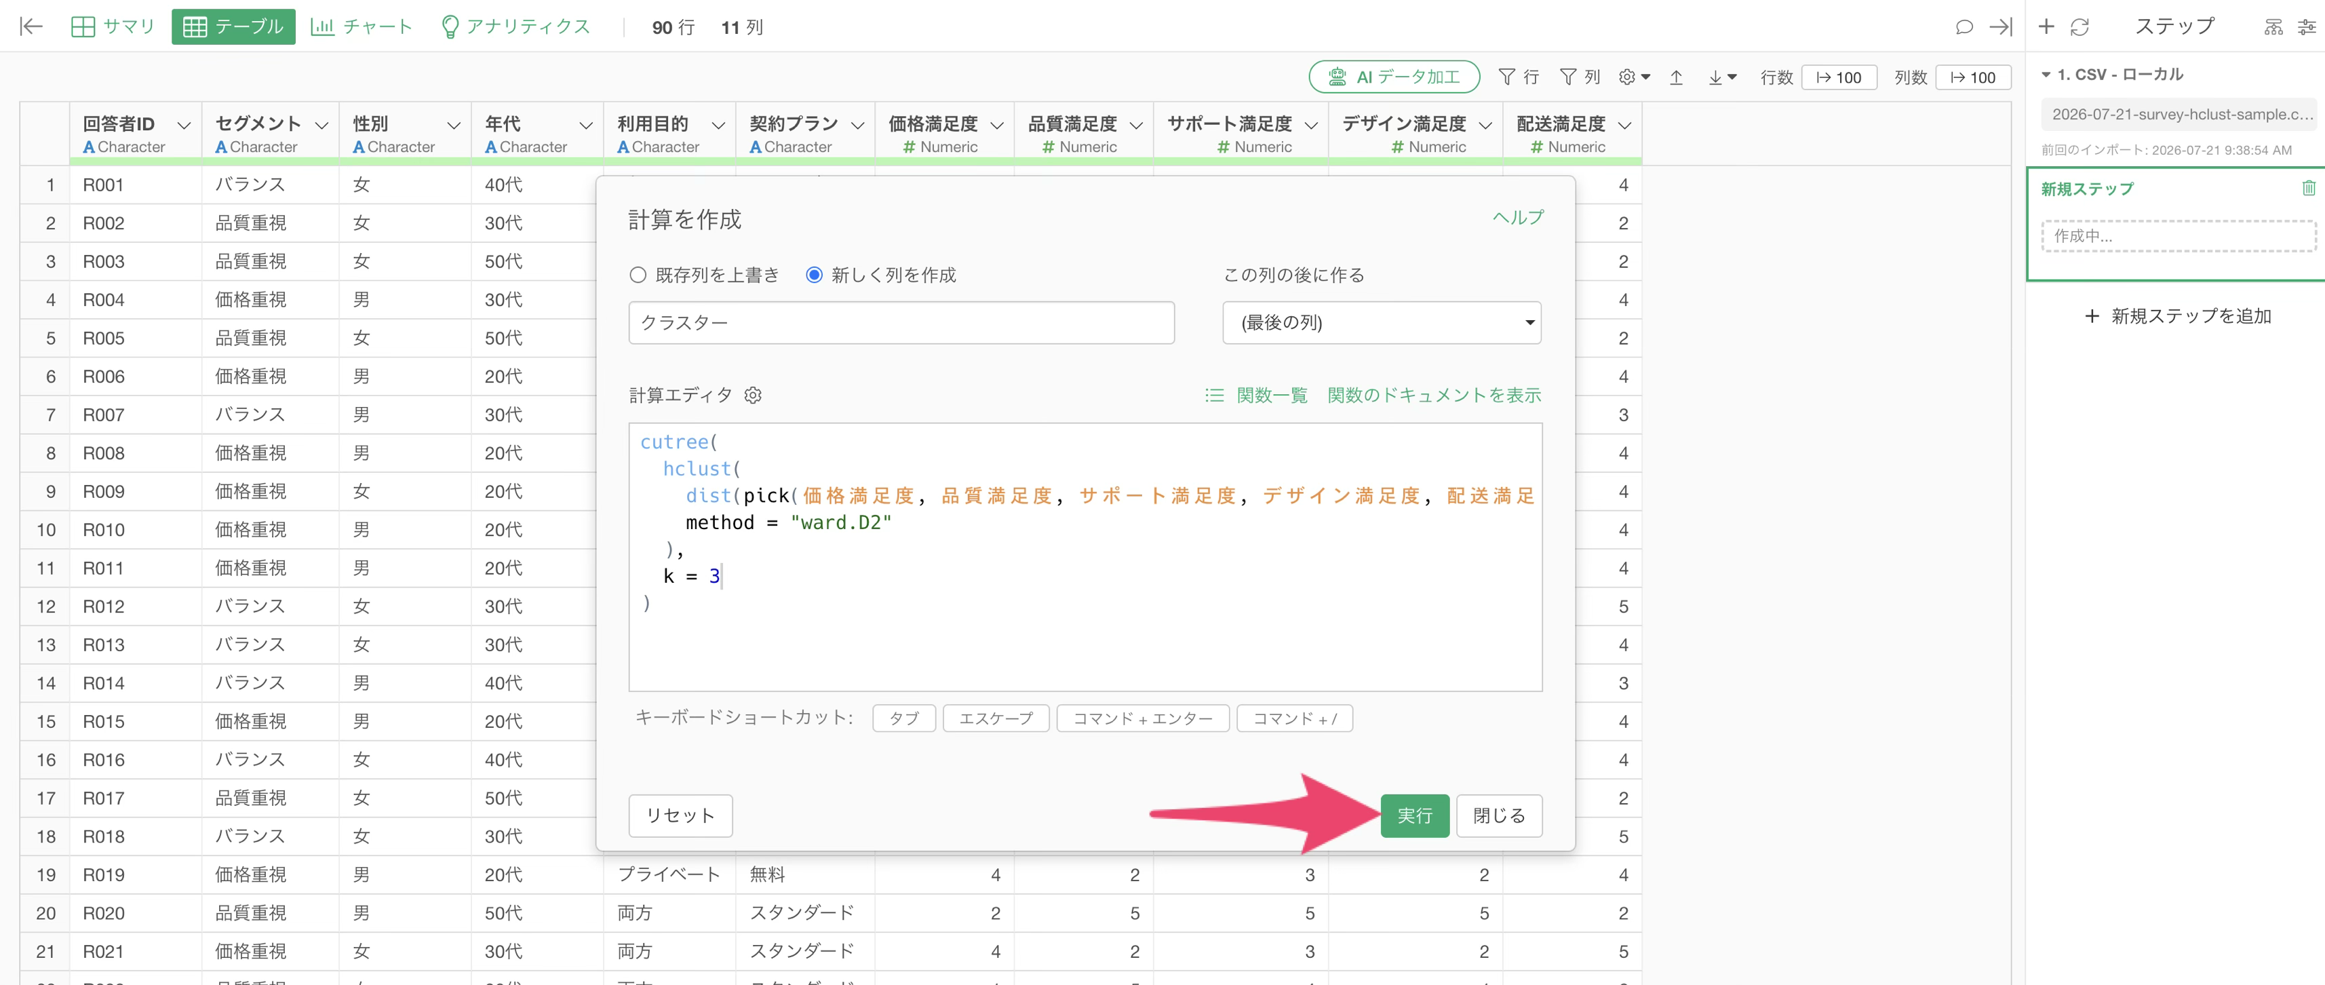The height and width of the screenshot is (985, 2325).
Task: Click the export upload arrow icon
Action: pos(1676,77)
